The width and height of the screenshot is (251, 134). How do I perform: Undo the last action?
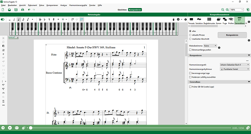pyautogui.click(x=29, y=10)
